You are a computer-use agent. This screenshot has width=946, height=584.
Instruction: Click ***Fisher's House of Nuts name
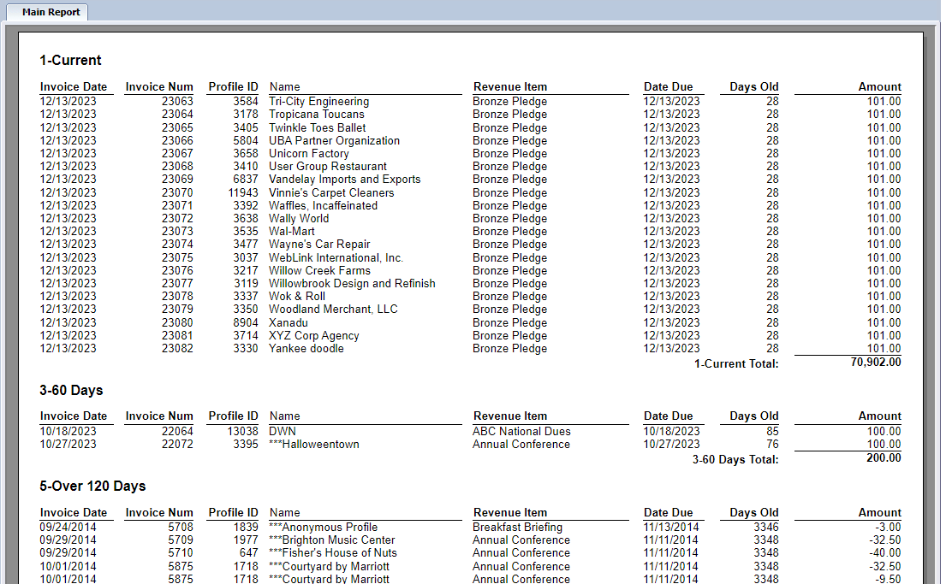333,552
